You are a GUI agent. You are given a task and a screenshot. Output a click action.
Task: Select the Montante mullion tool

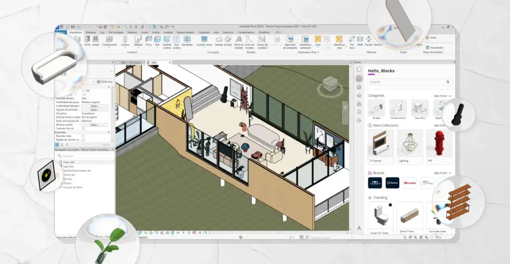point(187,41)
